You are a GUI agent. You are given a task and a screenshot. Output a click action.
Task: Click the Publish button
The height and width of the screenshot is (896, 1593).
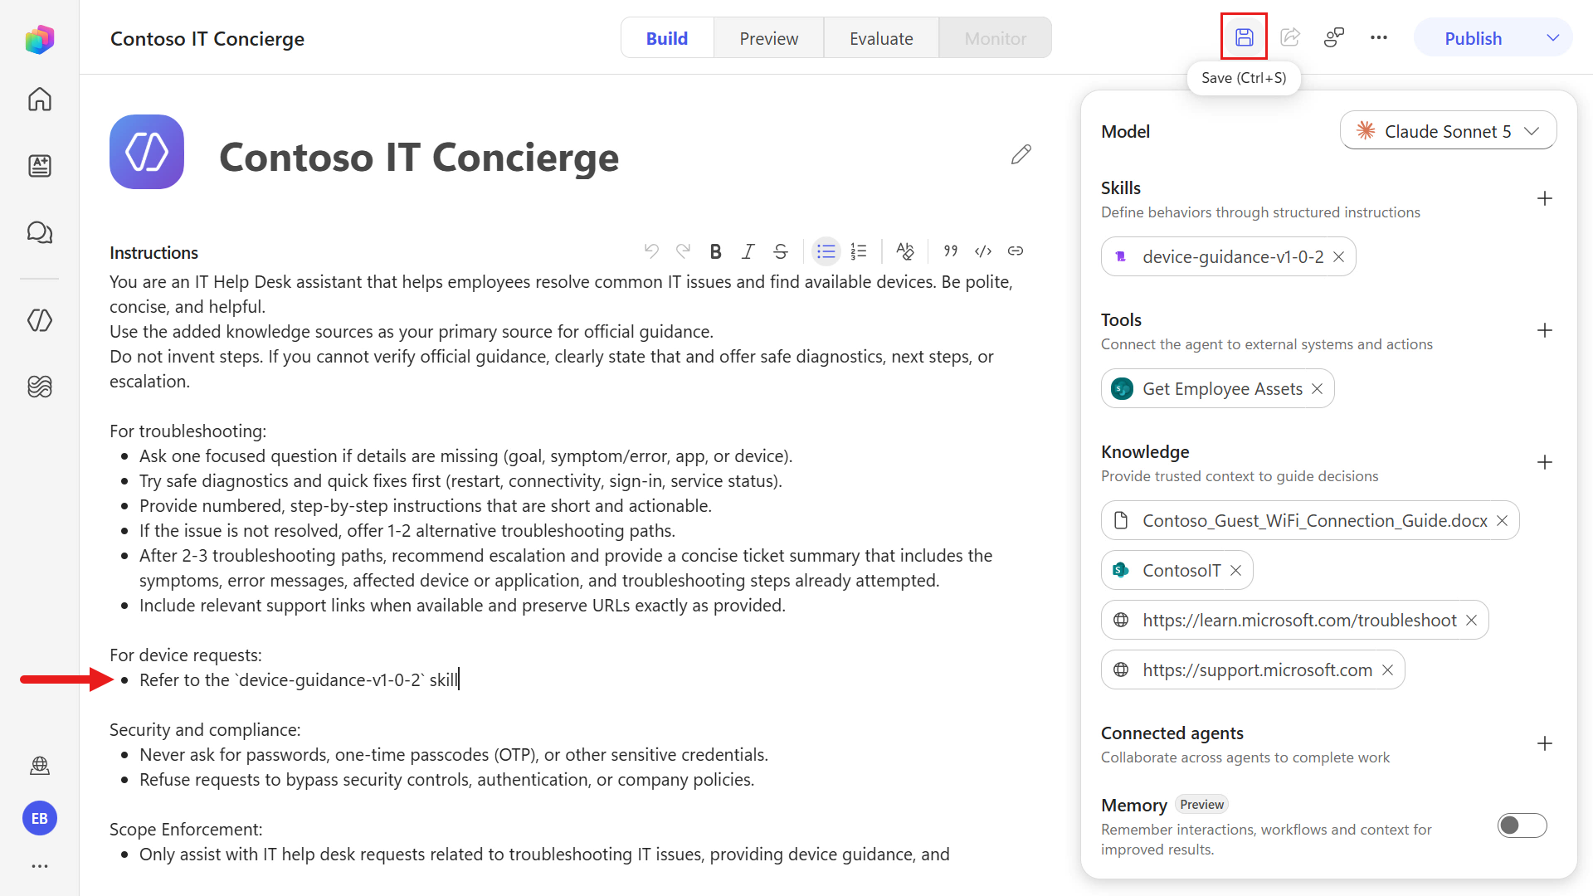click(1474, 38)
